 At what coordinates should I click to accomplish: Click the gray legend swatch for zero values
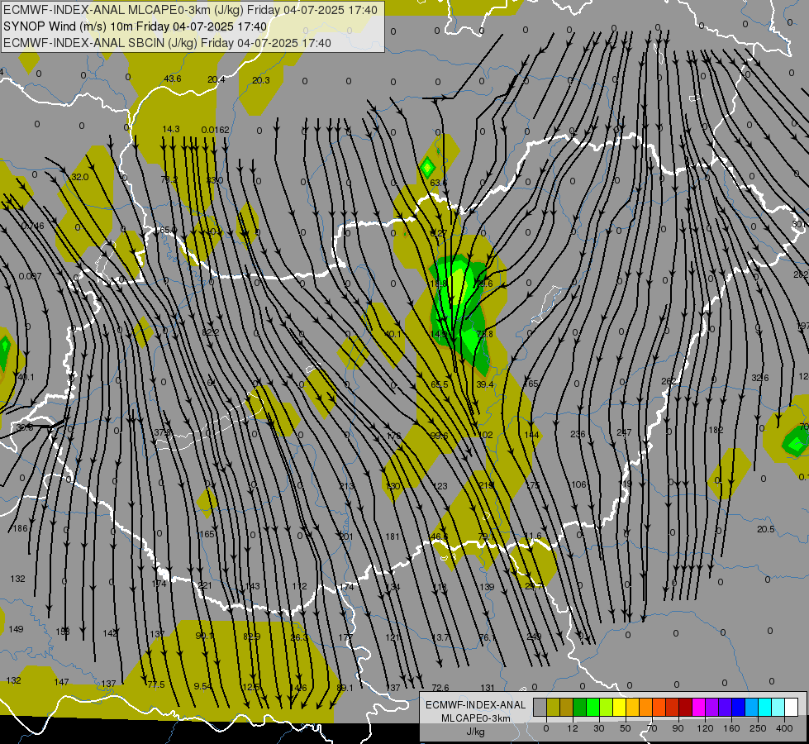(x=540, y=708)
